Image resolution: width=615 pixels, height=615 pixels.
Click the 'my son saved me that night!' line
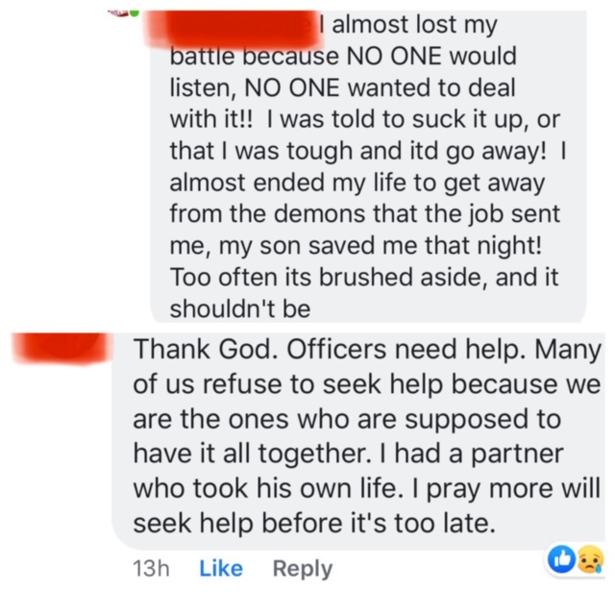tap(381, 246)
